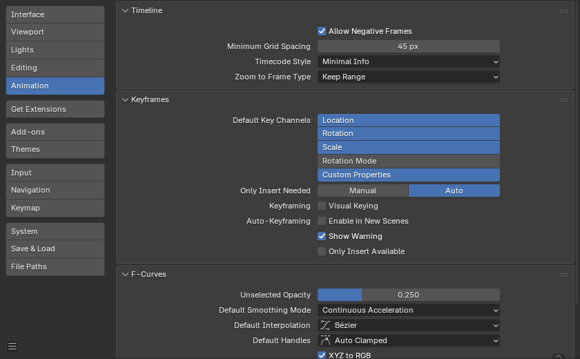Open the Input preferences tab
The height and width of the screenshot is (359, 580).
click(x=55, y=173)
